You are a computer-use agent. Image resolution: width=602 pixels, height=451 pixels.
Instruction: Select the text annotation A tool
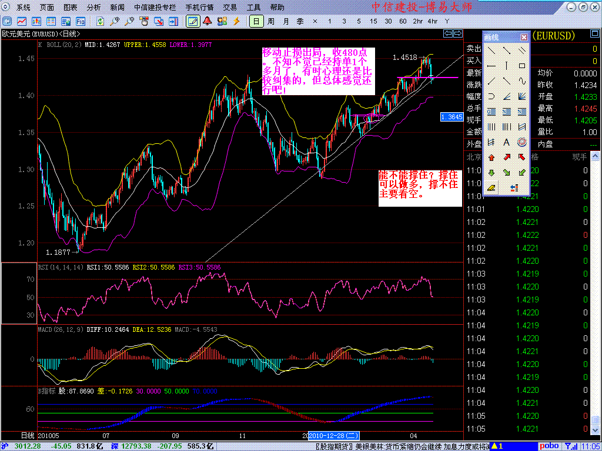point(506,142)
